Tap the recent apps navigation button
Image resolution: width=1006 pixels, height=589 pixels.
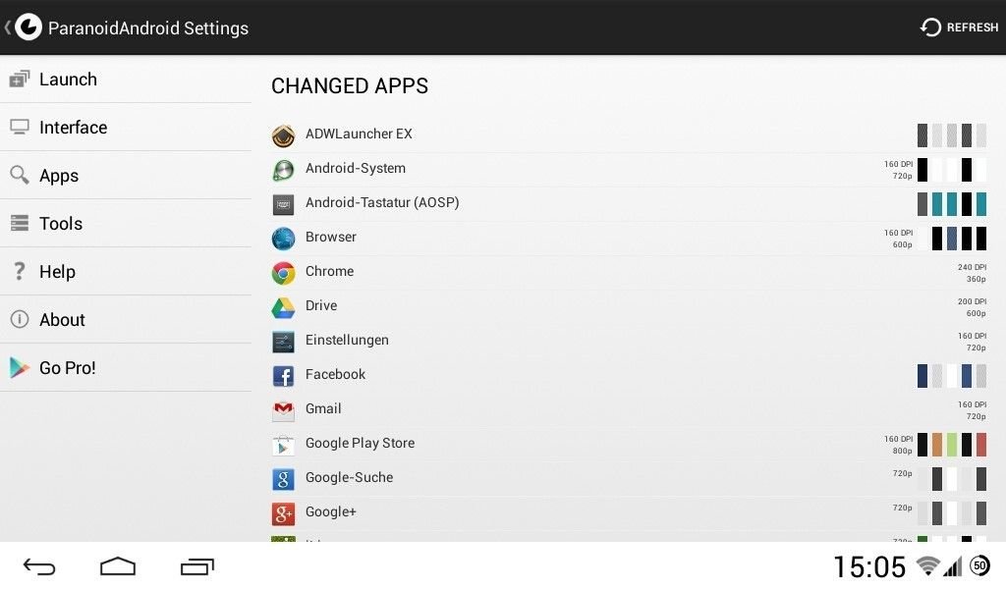196,566
